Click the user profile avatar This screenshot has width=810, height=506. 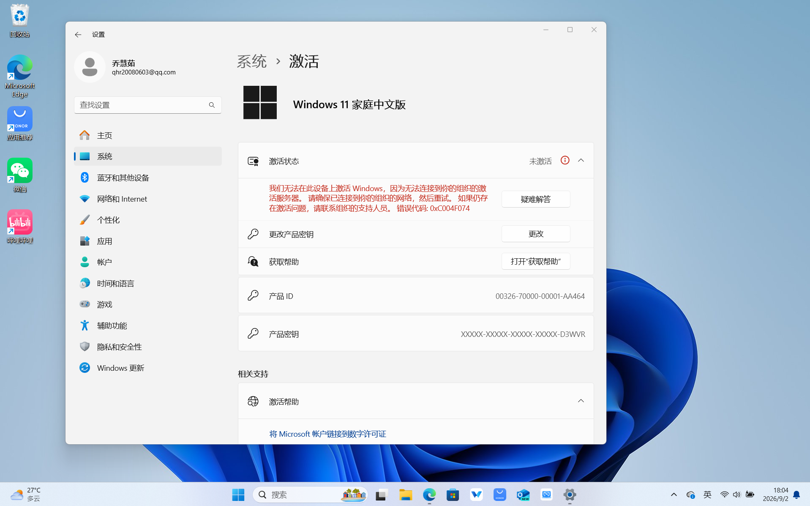(x=90, y=67)
